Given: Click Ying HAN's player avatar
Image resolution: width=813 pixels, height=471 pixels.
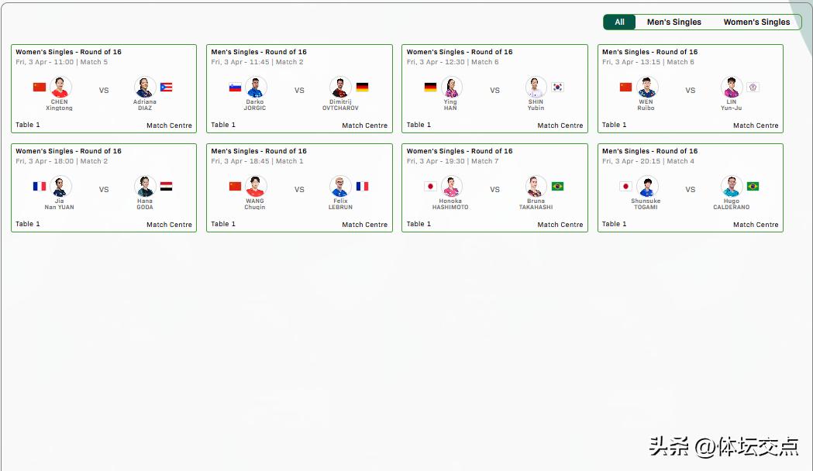Looking at the screenshot, I should (x=452, y=87).
